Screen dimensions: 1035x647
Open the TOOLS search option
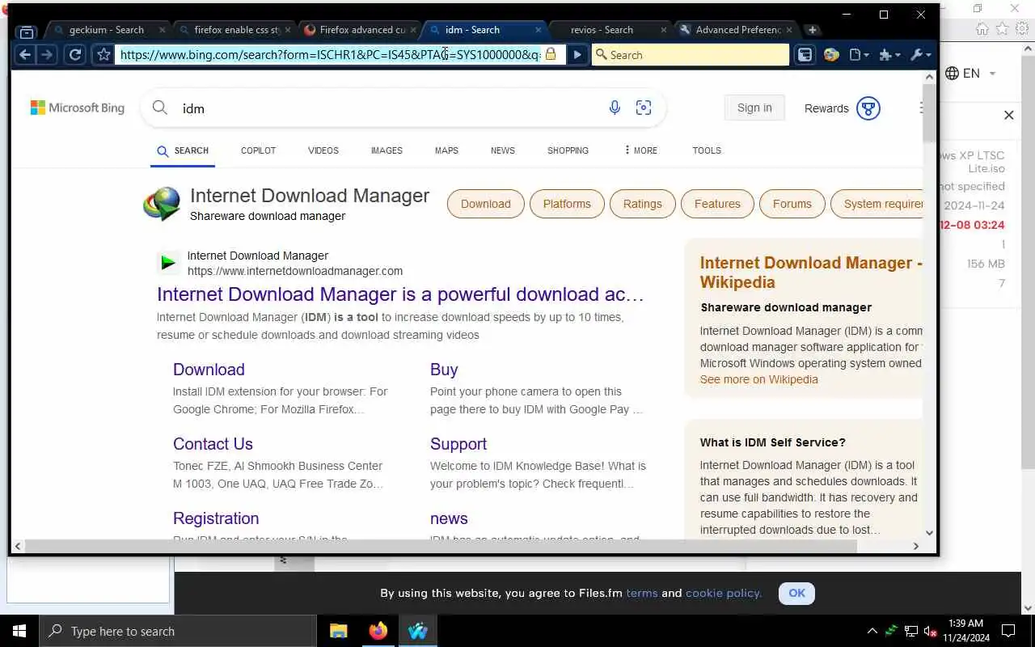coord(707,150)
